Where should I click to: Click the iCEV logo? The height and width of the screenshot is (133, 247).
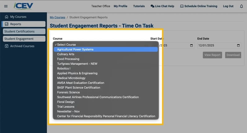coord(24,6)
